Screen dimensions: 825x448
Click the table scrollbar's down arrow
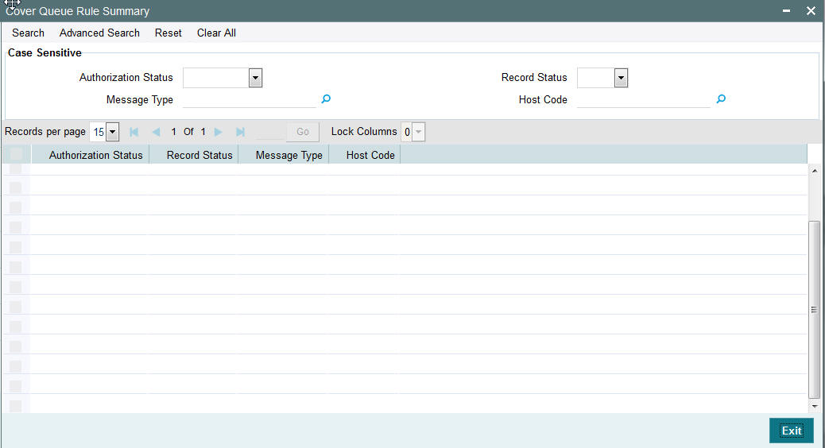click(x=815, y=406)
